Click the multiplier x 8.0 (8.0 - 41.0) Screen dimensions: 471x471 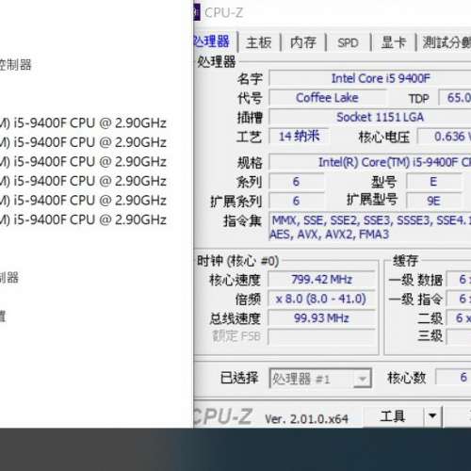coord(321,299)
